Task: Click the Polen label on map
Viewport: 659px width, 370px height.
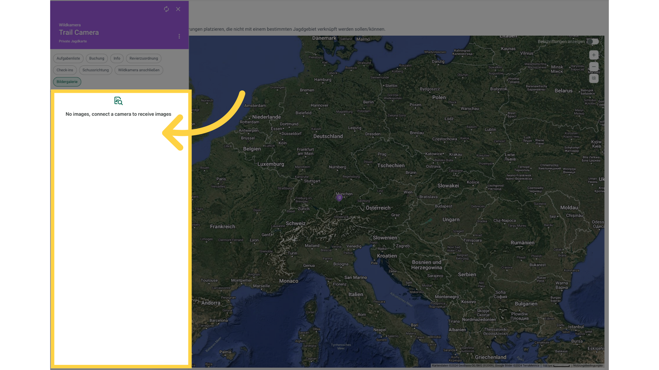Action: 439,98
